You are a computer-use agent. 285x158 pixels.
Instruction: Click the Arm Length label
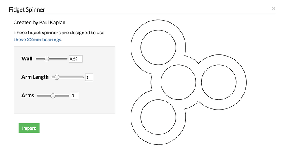35,77
